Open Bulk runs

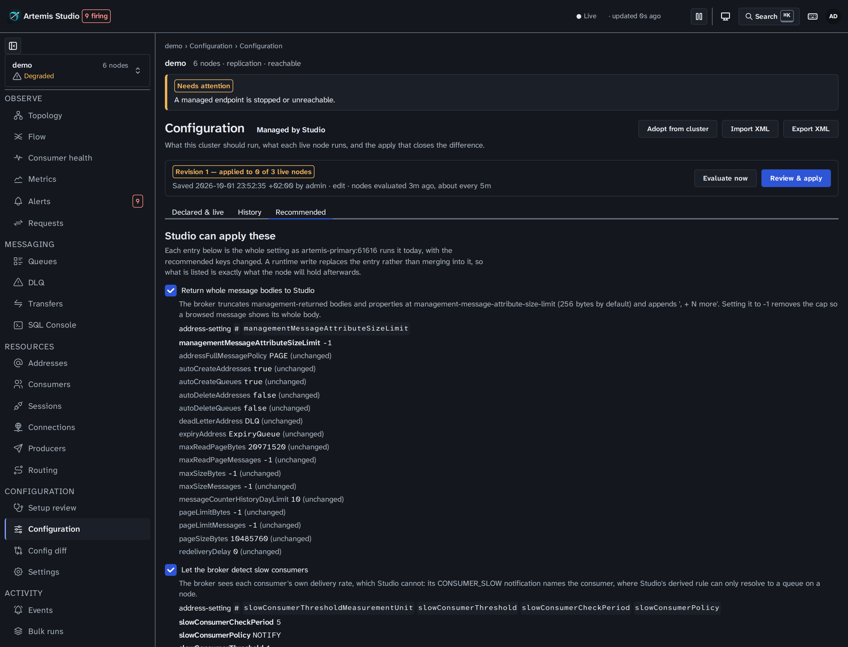[77, 631]
